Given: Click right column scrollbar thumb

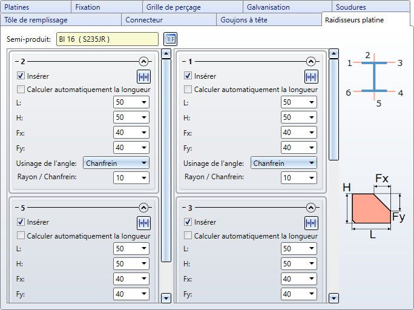Looking at the screenshot, I should 333,110.
